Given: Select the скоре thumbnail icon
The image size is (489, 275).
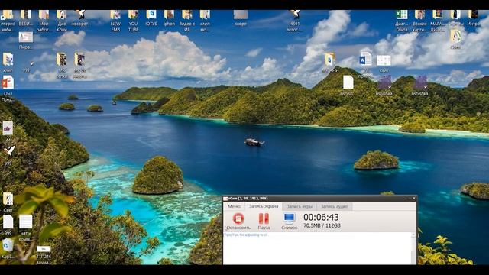Looking at the screenshot, I should (x=241, y=18).
